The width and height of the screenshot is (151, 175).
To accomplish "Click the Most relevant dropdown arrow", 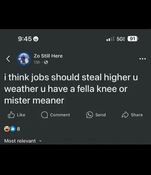I will tap(40, 141).
